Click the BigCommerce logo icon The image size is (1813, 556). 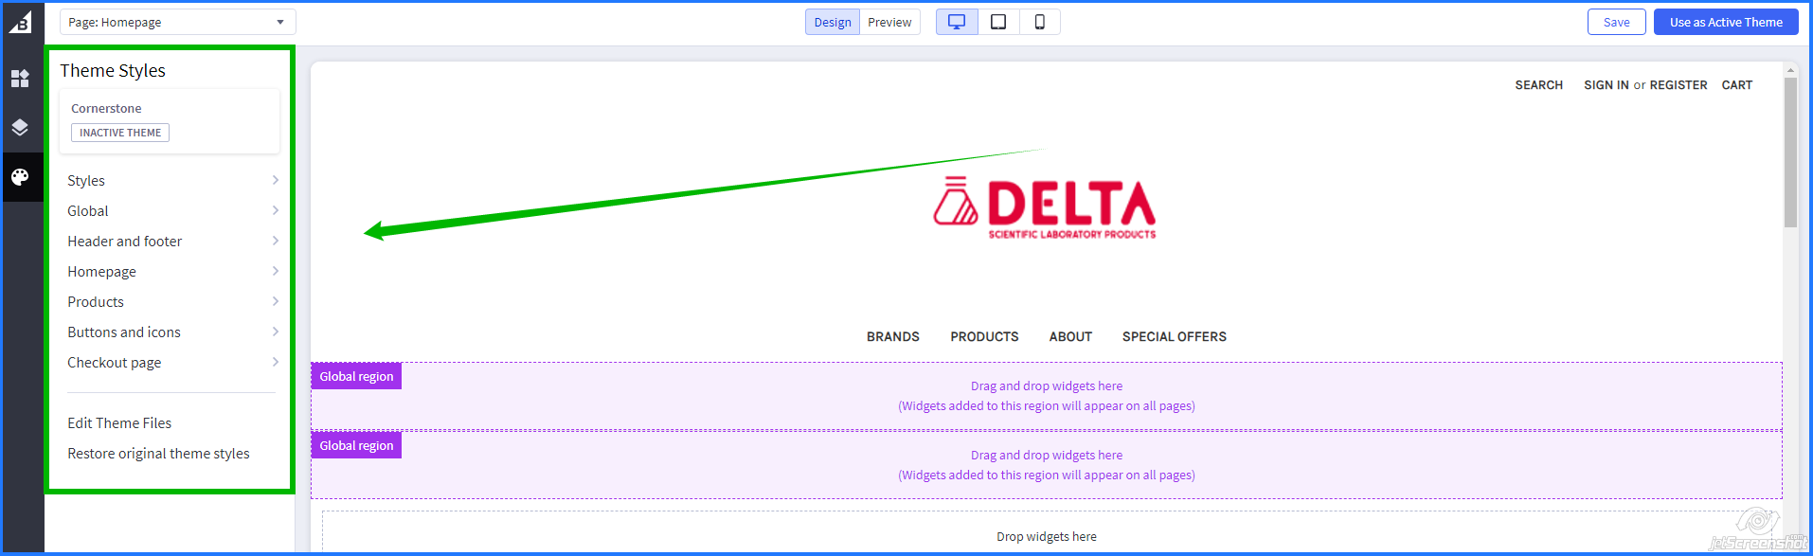21,23
